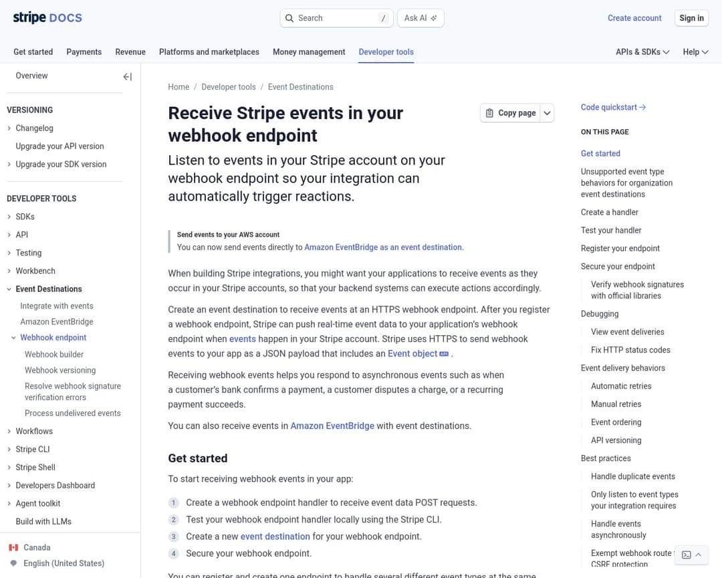Expand the Testing chevron

pos(9,253)
